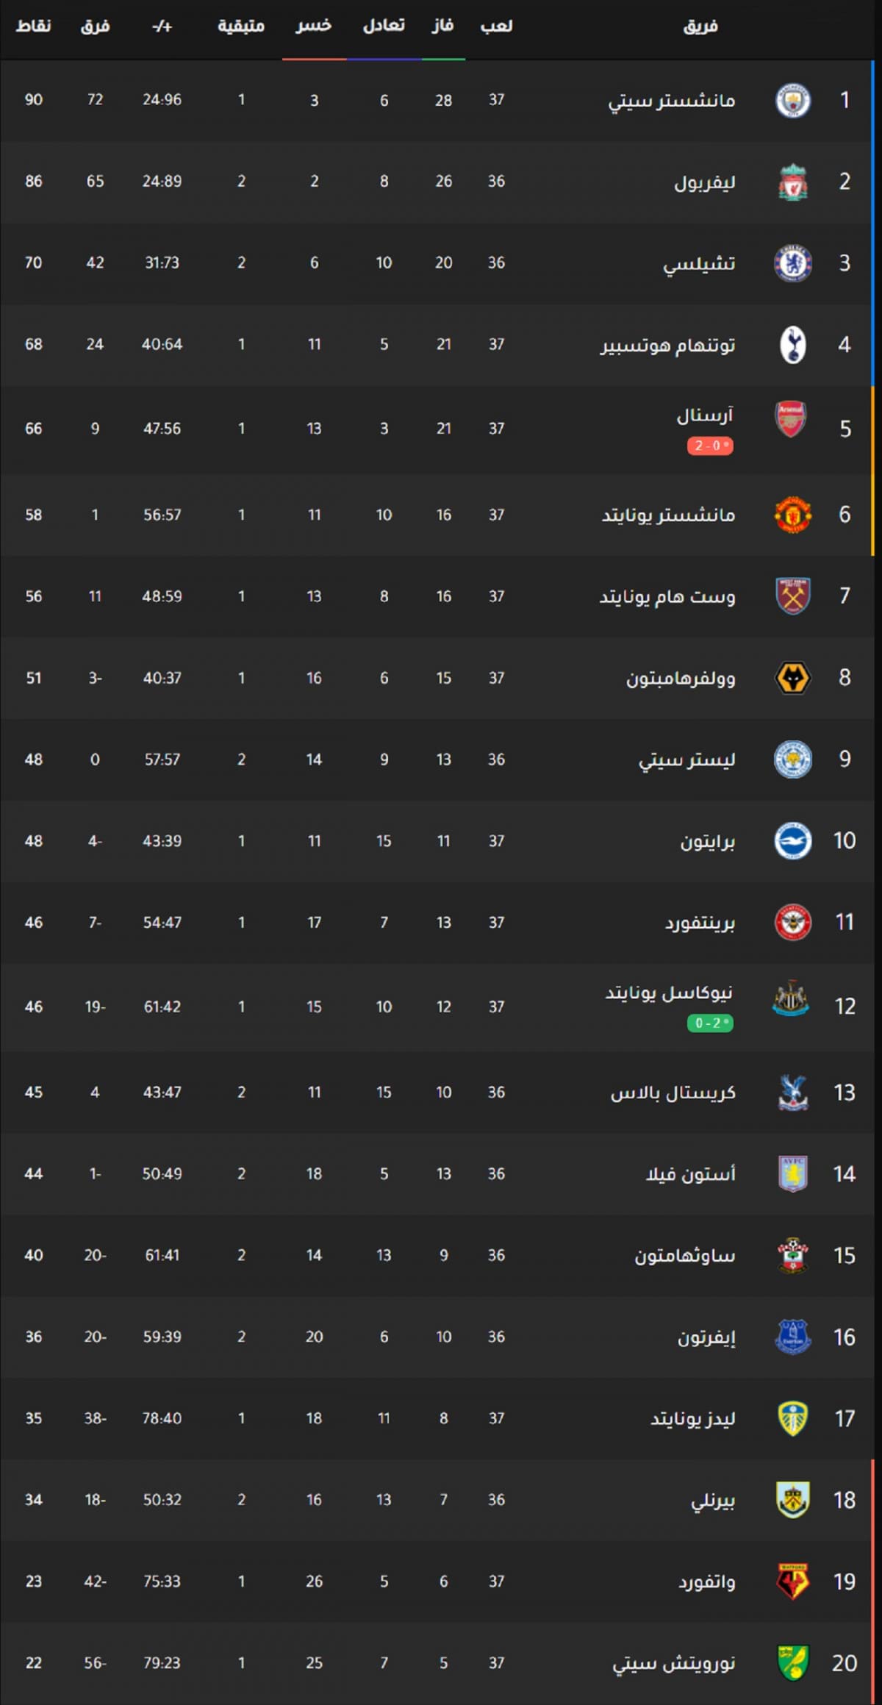The height and width of the screenshot is (1705, 882).
Task: Click the Manchester United crest
Action: [x=792, y=515]
